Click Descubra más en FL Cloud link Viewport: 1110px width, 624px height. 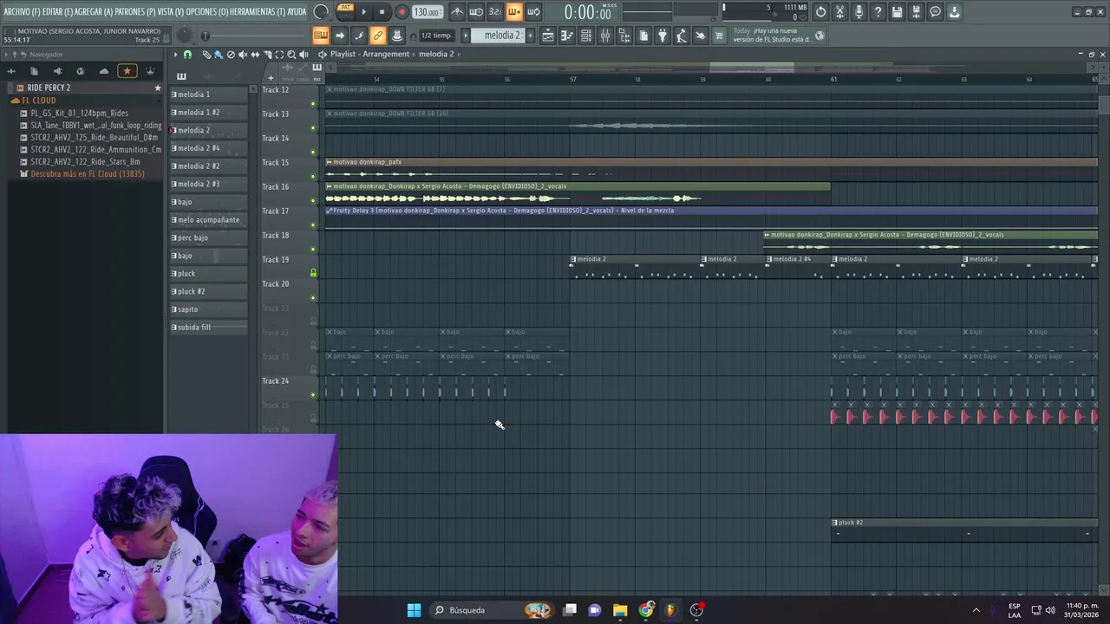tap(88, 173)
